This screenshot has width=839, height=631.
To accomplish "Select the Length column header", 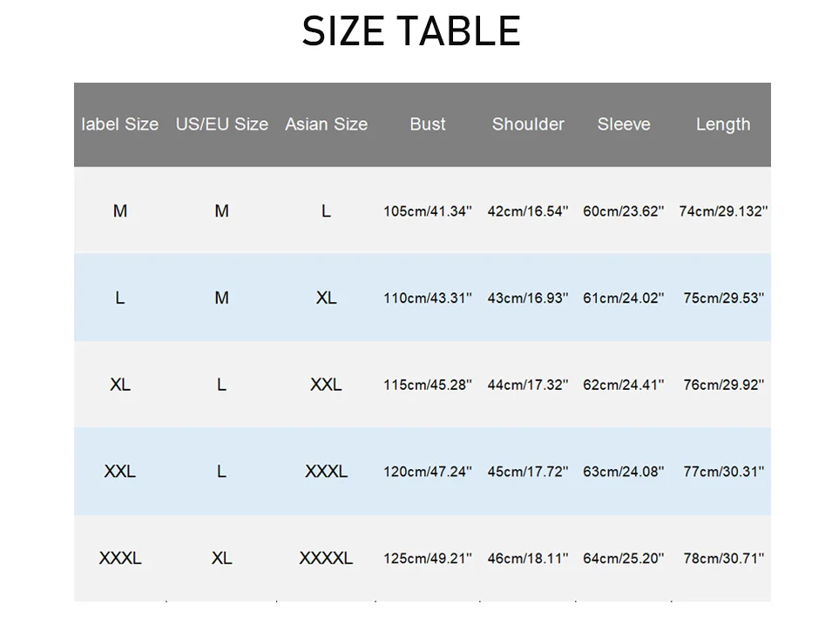I will [x=723, y=124].
